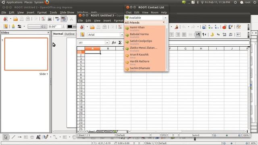Open the Calc Edit menu
This screenshot has width=258, height=145.
[x=88, y=21]
